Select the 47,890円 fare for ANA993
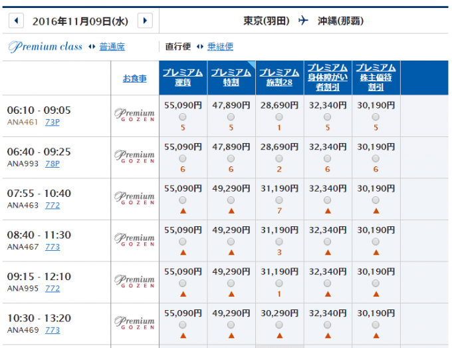 pyautogui.click(x=231, y=158)
